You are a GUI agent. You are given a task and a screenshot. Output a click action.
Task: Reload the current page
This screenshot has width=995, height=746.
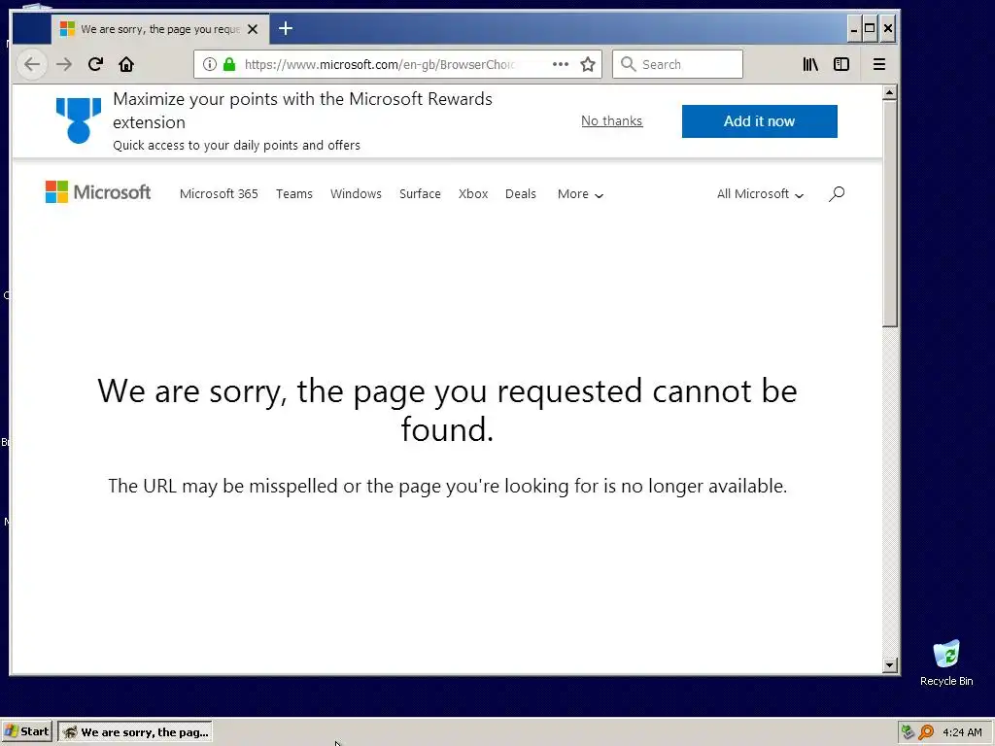click(x=95, y=64)
